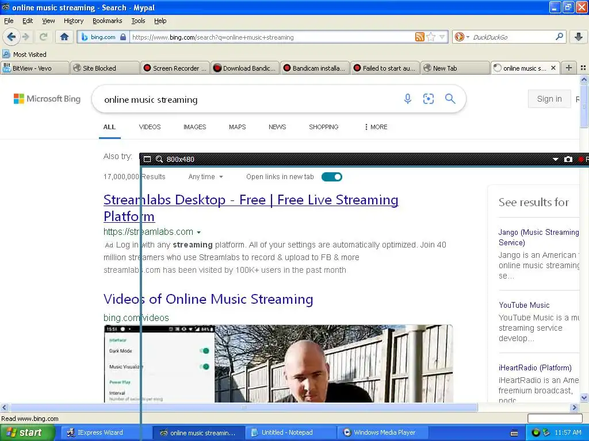
Task: Open the Any time filter dropdown
Action: point(205,177)
